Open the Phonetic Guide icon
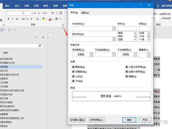Screen dimensions: 172x129 point(56,13)
